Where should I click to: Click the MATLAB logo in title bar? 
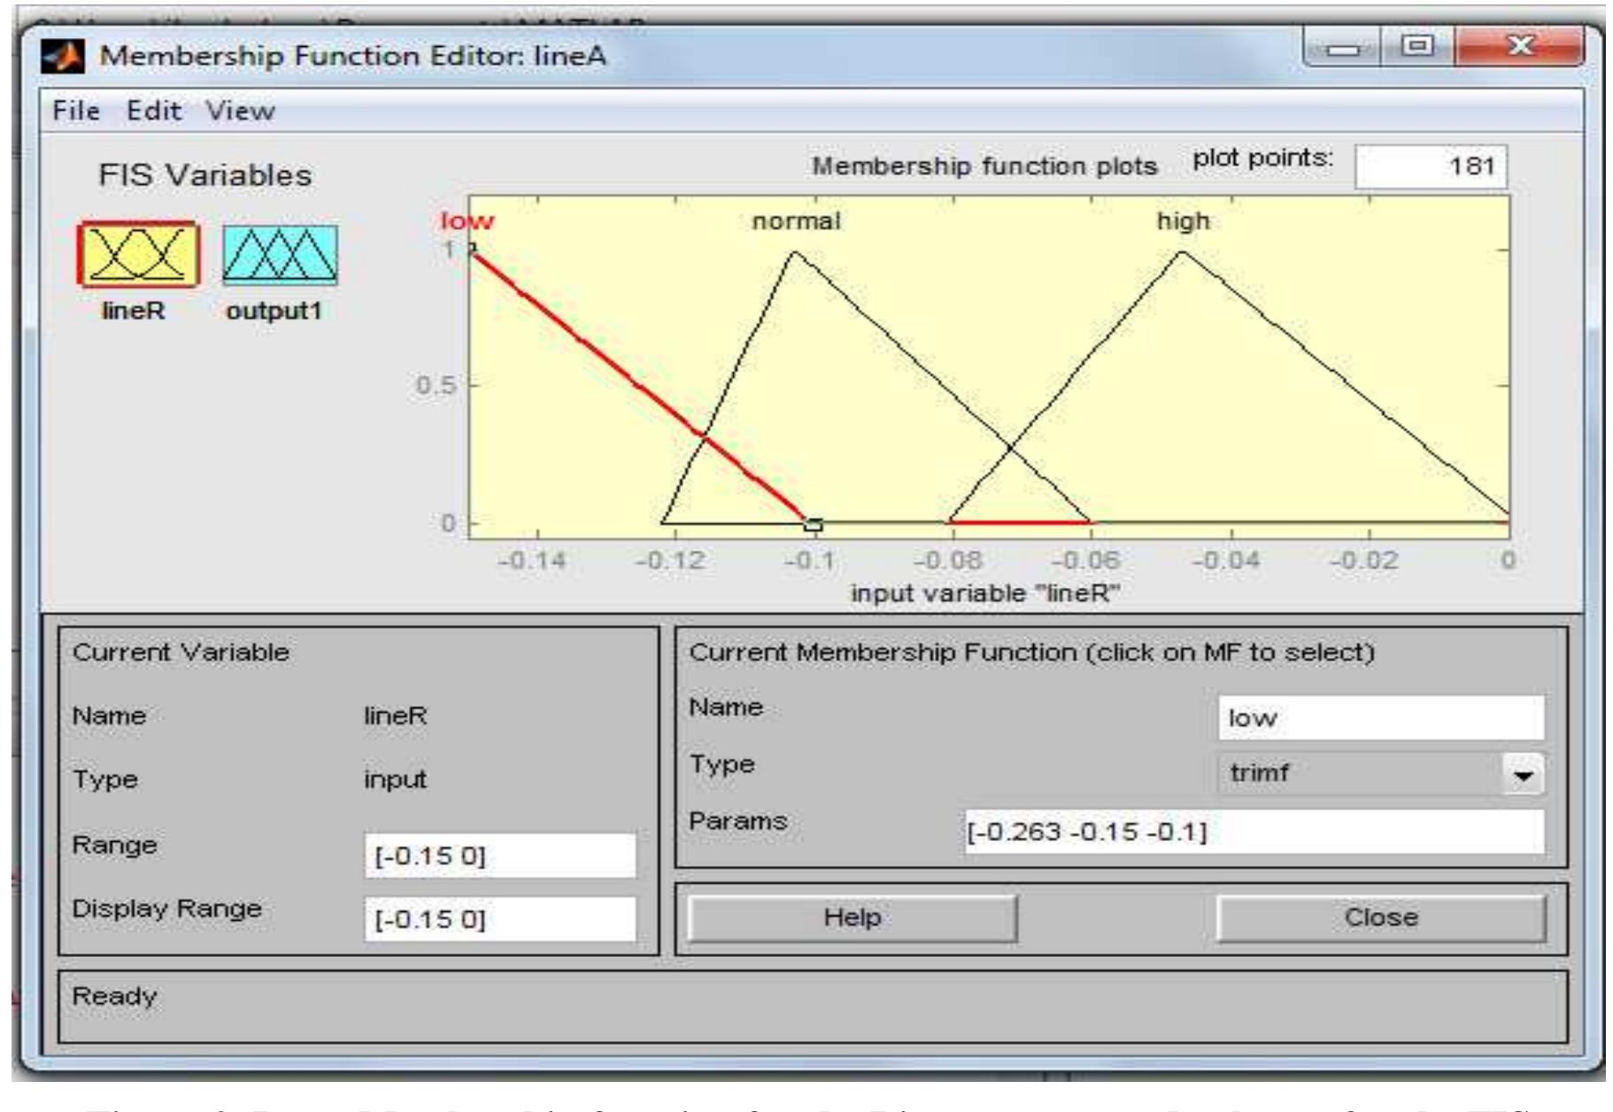coord(64,57)
